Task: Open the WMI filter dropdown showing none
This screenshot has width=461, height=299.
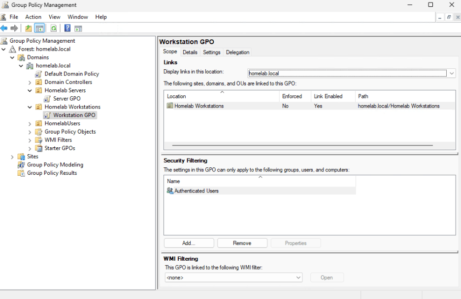Action: [x=298, y=277]
